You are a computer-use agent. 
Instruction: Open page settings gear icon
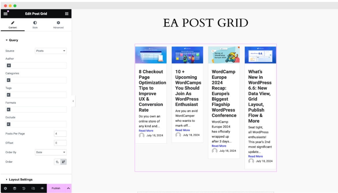[5, 188]
